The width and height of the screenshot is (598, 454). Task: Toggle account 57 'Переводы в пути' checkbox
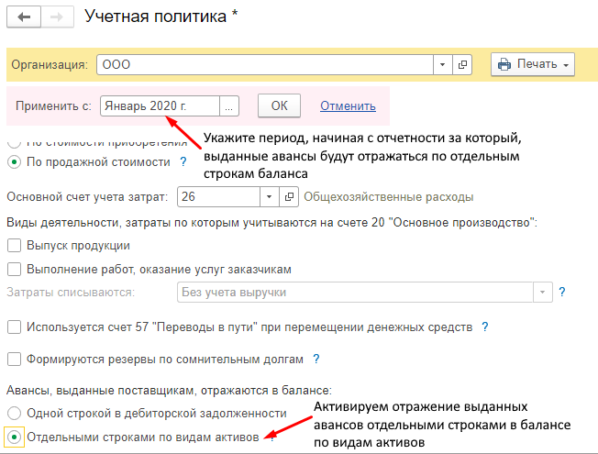point(14,327)
